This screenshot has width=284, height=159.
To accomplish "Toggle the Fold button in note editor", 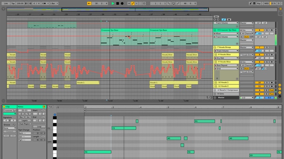I will [x=51, y=107].
